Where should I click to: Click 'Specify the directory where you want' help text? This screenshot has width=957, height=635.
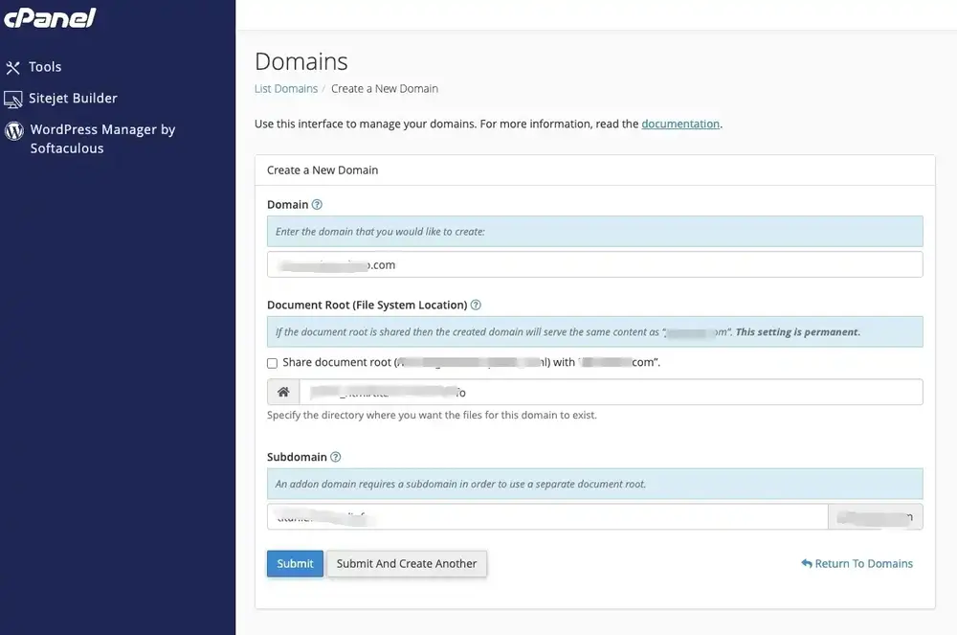click(x=432, y=416)
